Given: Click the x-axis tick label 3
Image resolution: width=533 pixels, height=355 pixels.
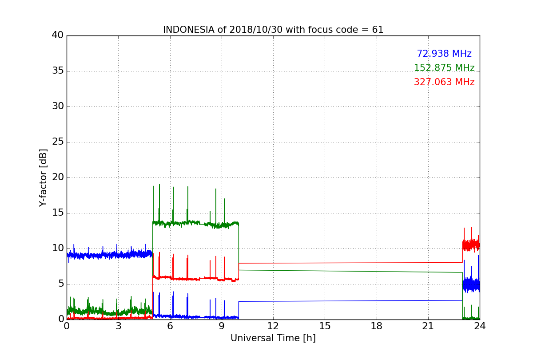Looking at the screenshot, I should tap(118, 326).
